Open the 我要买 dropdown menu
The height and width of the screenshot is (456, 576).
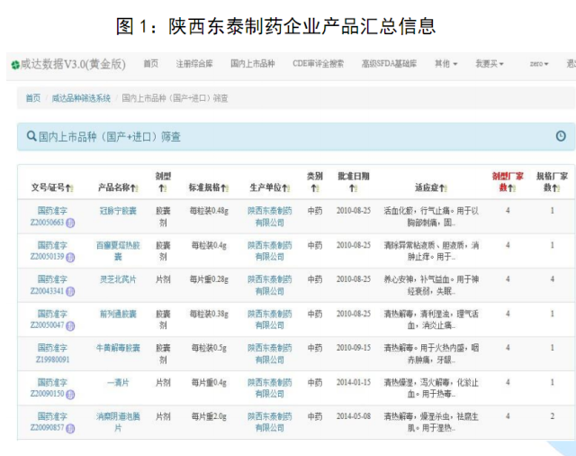(x=490, y=64)
